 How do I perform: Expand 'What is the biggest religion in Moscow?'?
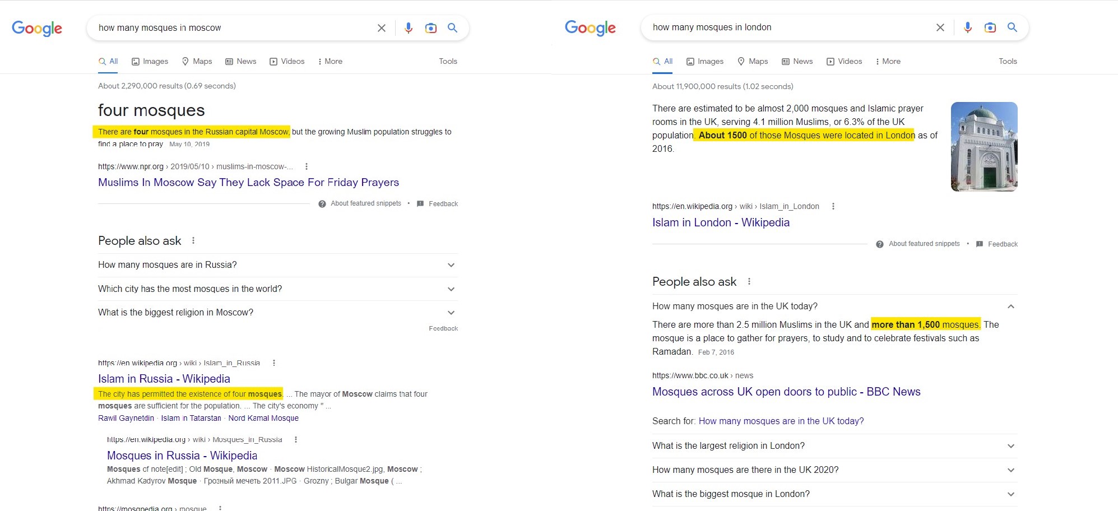pyautogui.click(x=278, y=313)
